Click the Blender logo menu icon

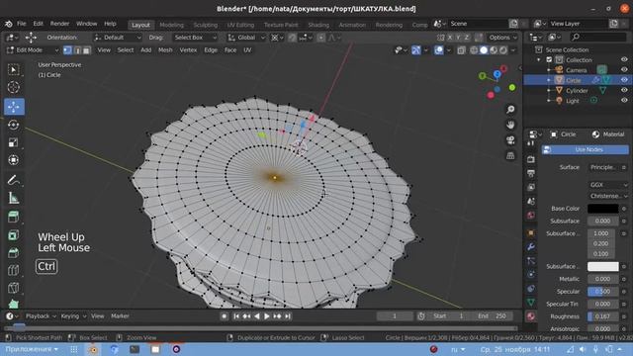(9, 24)
